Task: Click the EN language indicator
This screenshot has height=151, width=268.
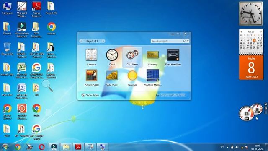Action: (x=222, y=147)
